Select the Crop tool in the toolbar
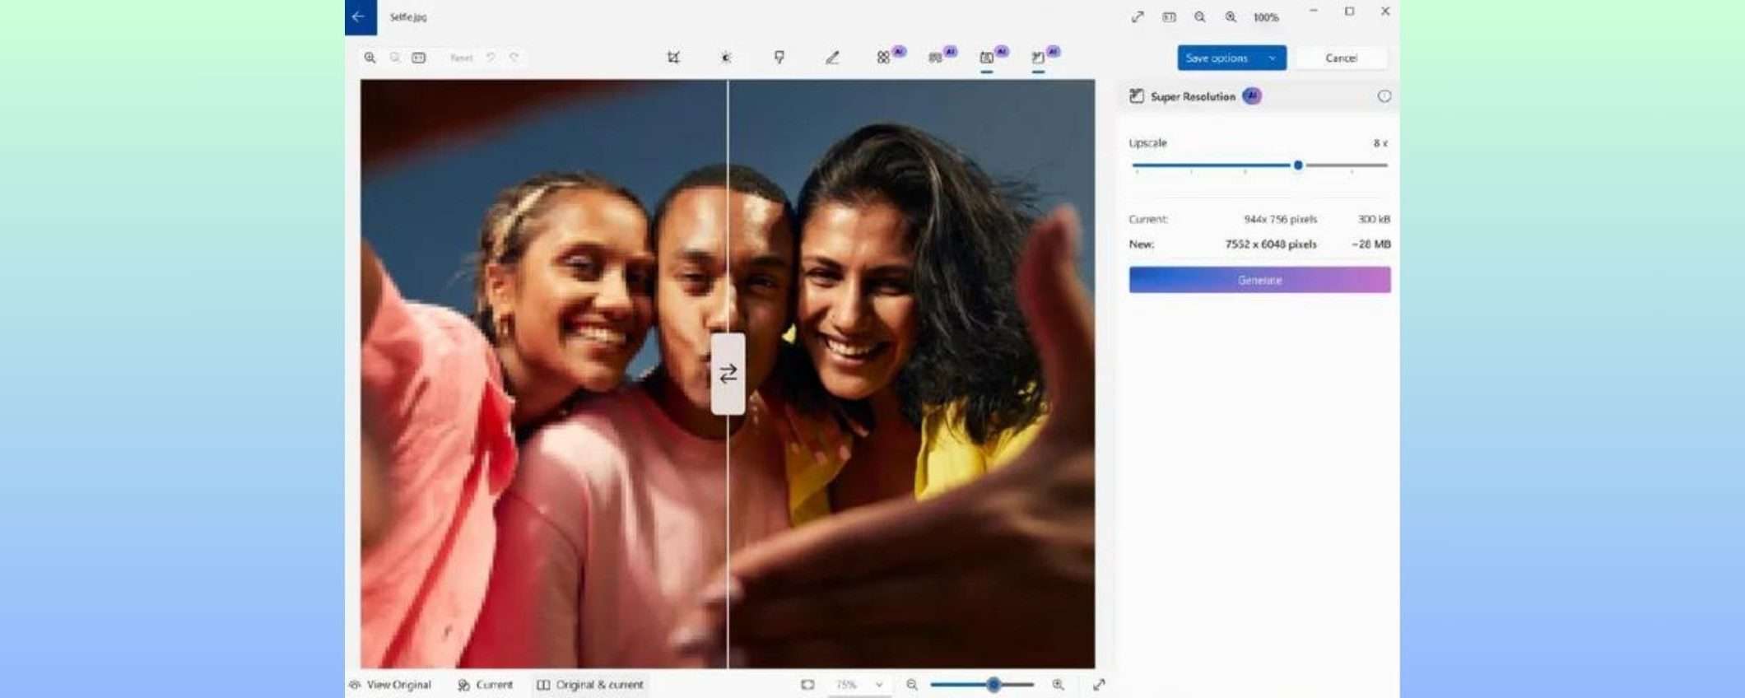Image resolution: width=1745 pixels, height=698 pixels. pos(673,58)
